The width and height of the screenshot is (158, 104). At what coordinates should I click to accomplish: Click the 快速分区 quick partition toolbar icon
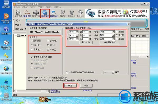pos(45,14)
